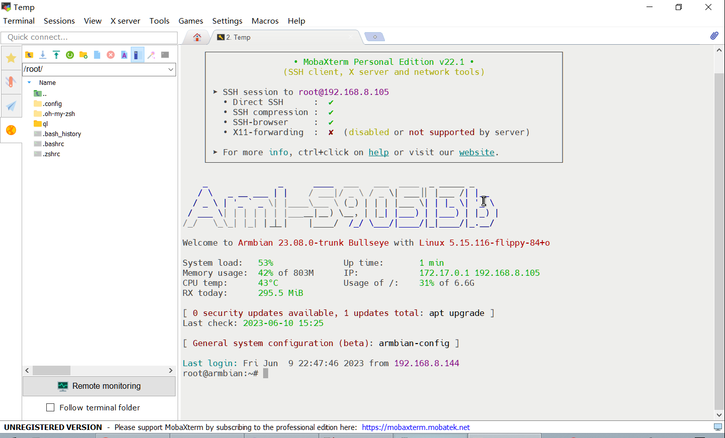Create a new file in the SFTP browser
This screenshot has width=725, height=438.
(x=97, y=55)
